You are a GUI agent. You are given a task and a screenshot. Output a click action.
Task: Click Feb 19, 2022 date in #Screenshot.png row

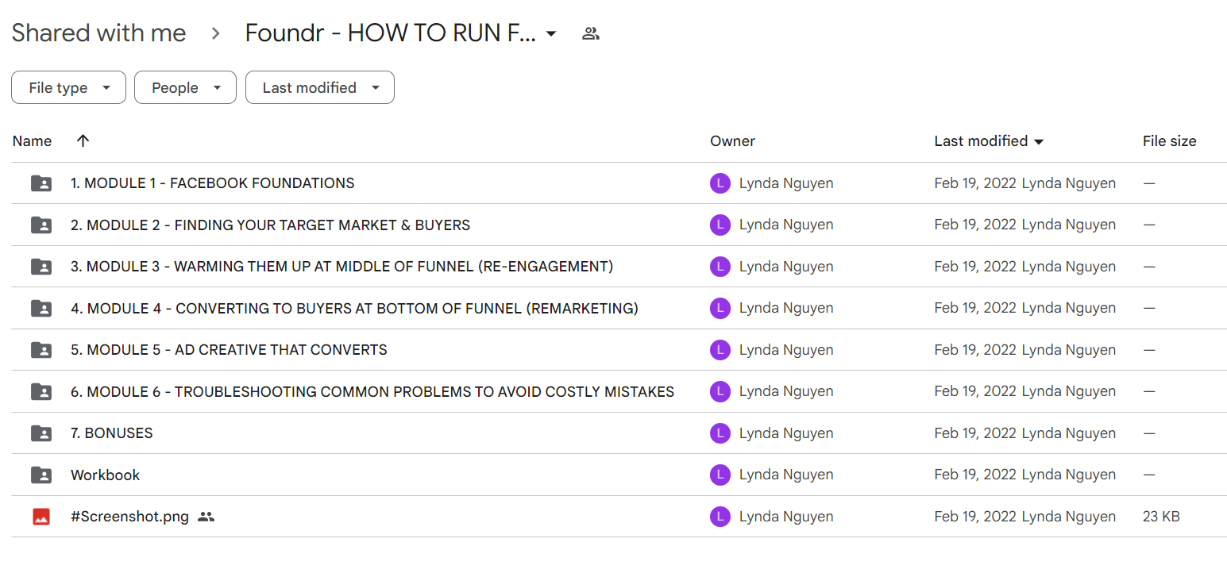pyautogui.click(x=975, y=517)
